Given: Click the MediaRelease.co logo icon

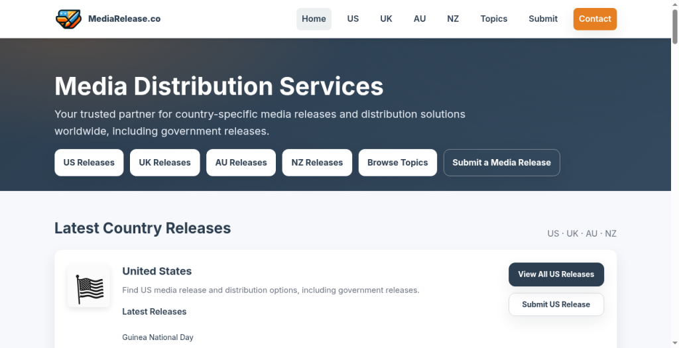Looking at the screenshot, I should (x=68, y=19).
